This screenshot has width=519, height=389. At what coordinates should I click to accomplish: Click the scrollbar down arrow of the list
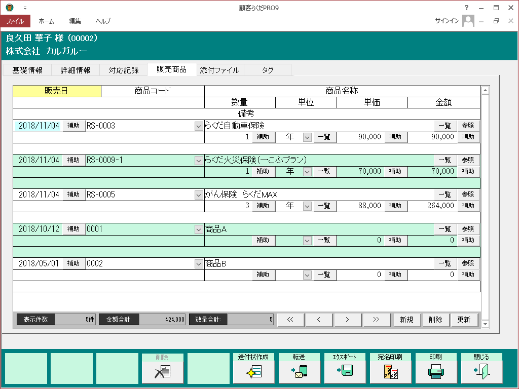coord(485,324)
